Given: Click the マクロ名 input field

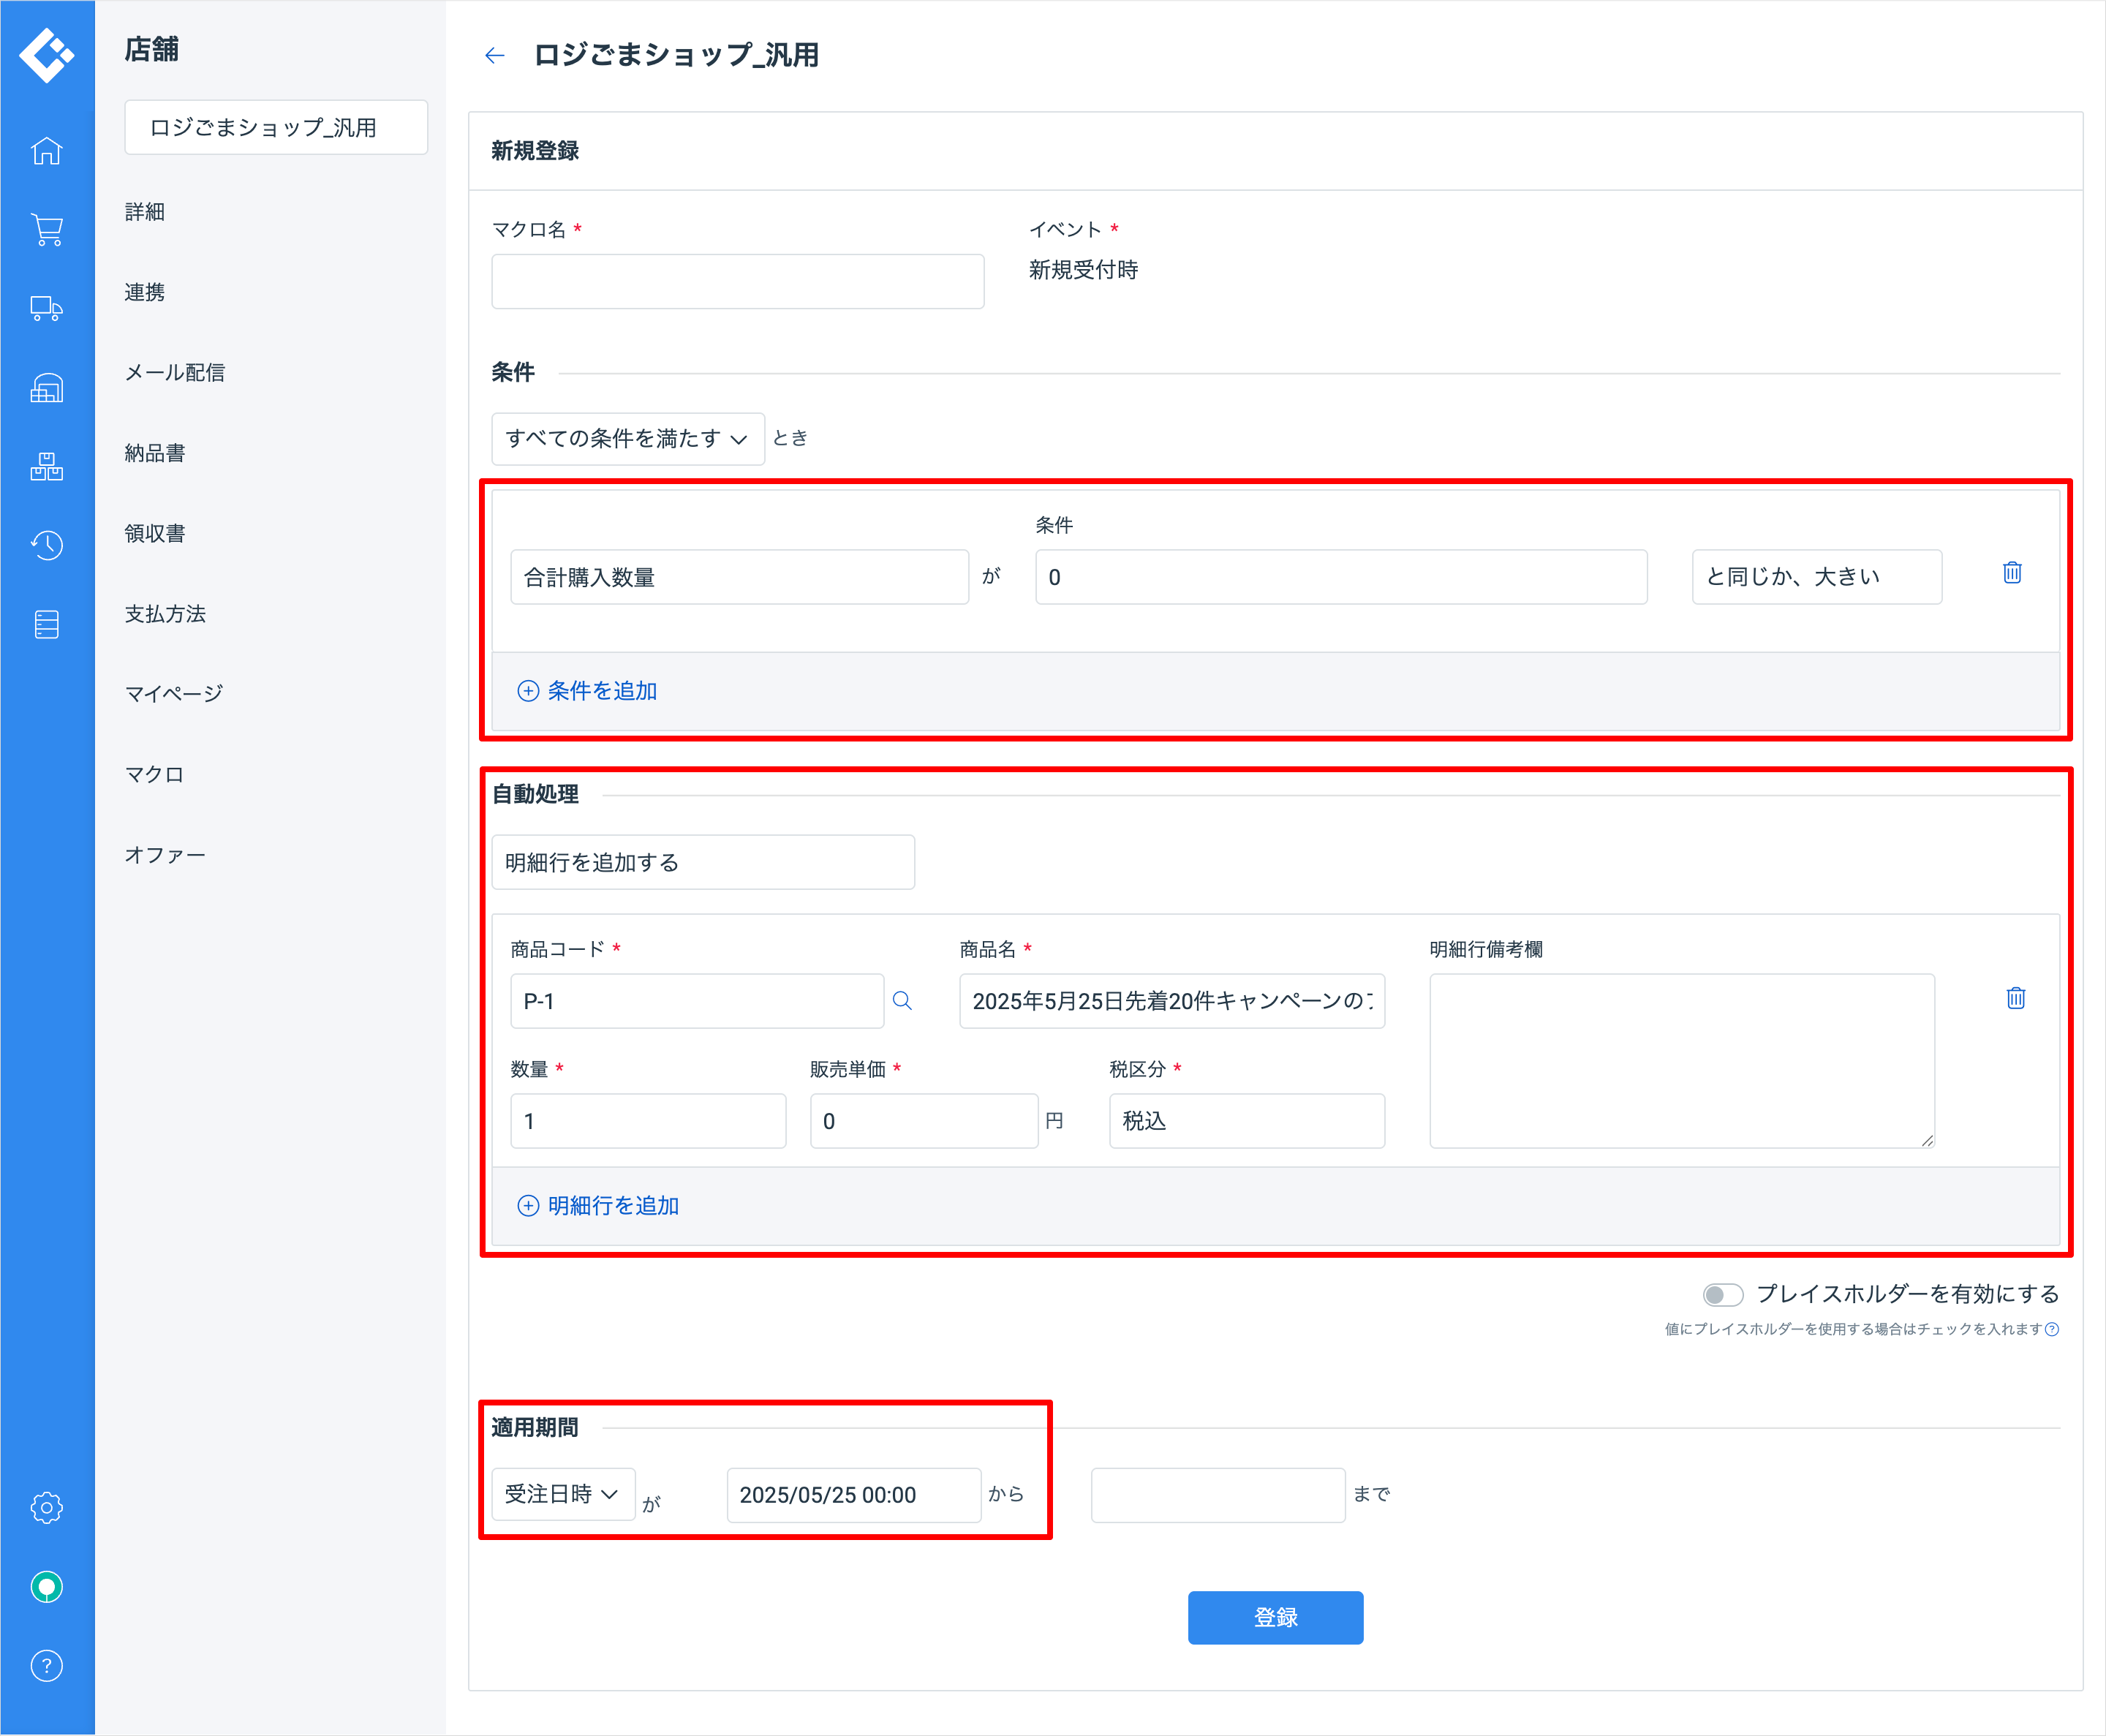Looking at the screenshot, I should tap(737, 281).
